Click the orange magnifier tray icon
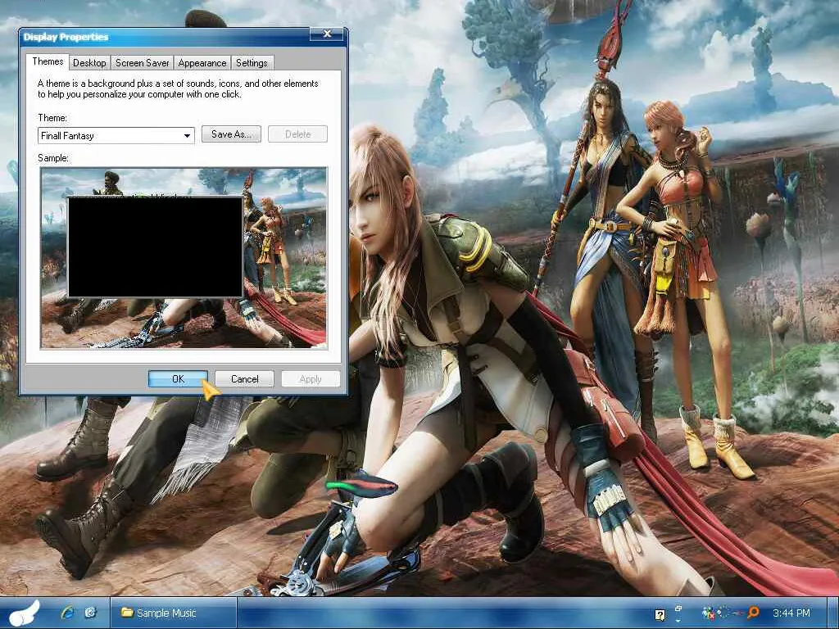The image size is (839, 629). click(753, 613)
